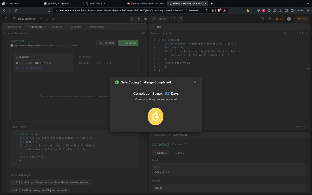Toggle the browser sidebar panel icon
312x195 pixels.
pyautogui.click(x=286, y=10)
